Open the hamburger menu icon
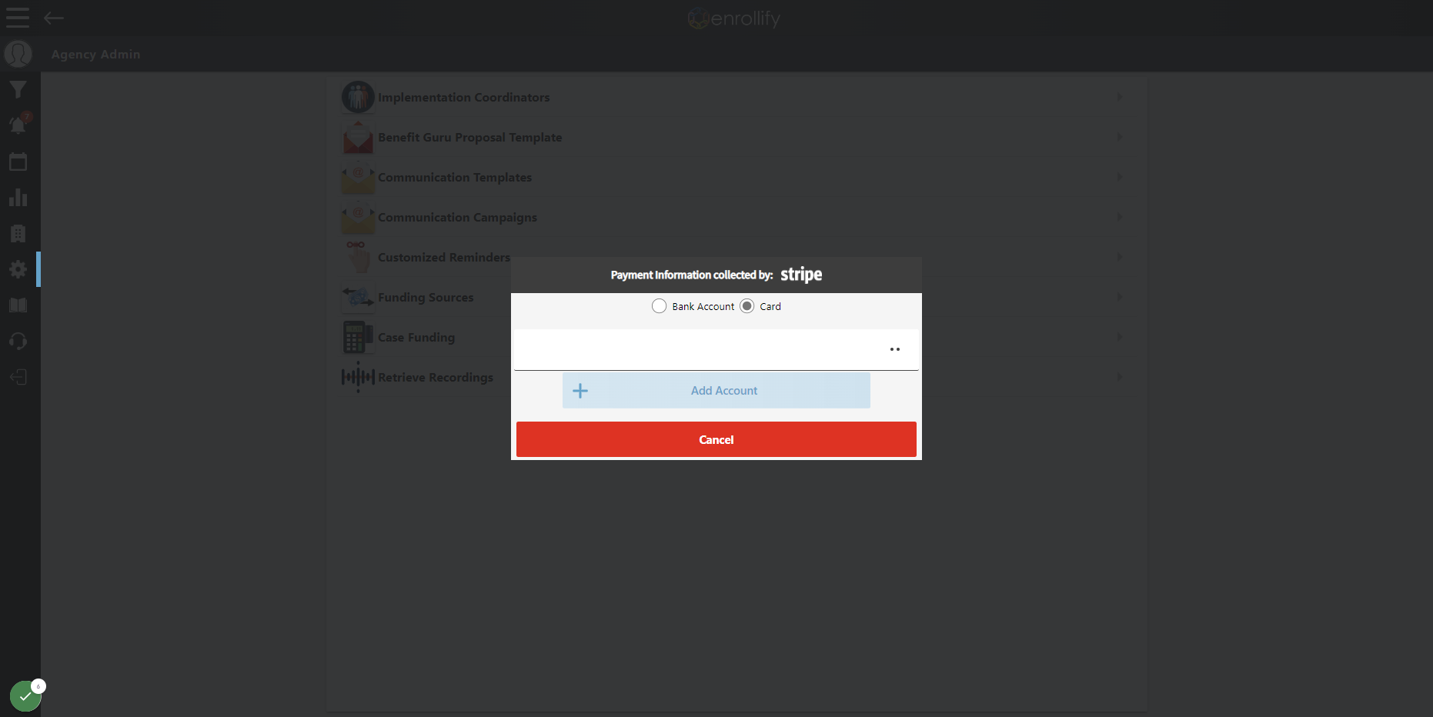This screenshot has height=717, width=1433. (17, 18)
